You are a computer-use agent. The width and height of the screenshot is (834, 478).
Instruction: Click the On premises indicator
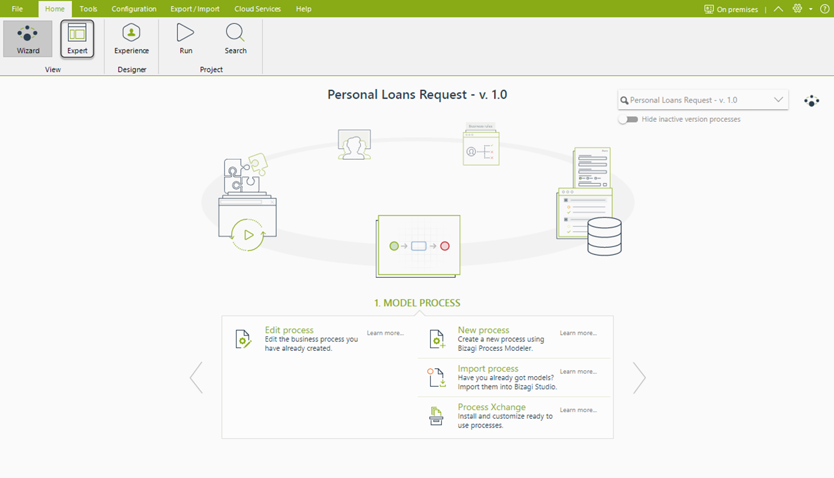coord(731,9)
